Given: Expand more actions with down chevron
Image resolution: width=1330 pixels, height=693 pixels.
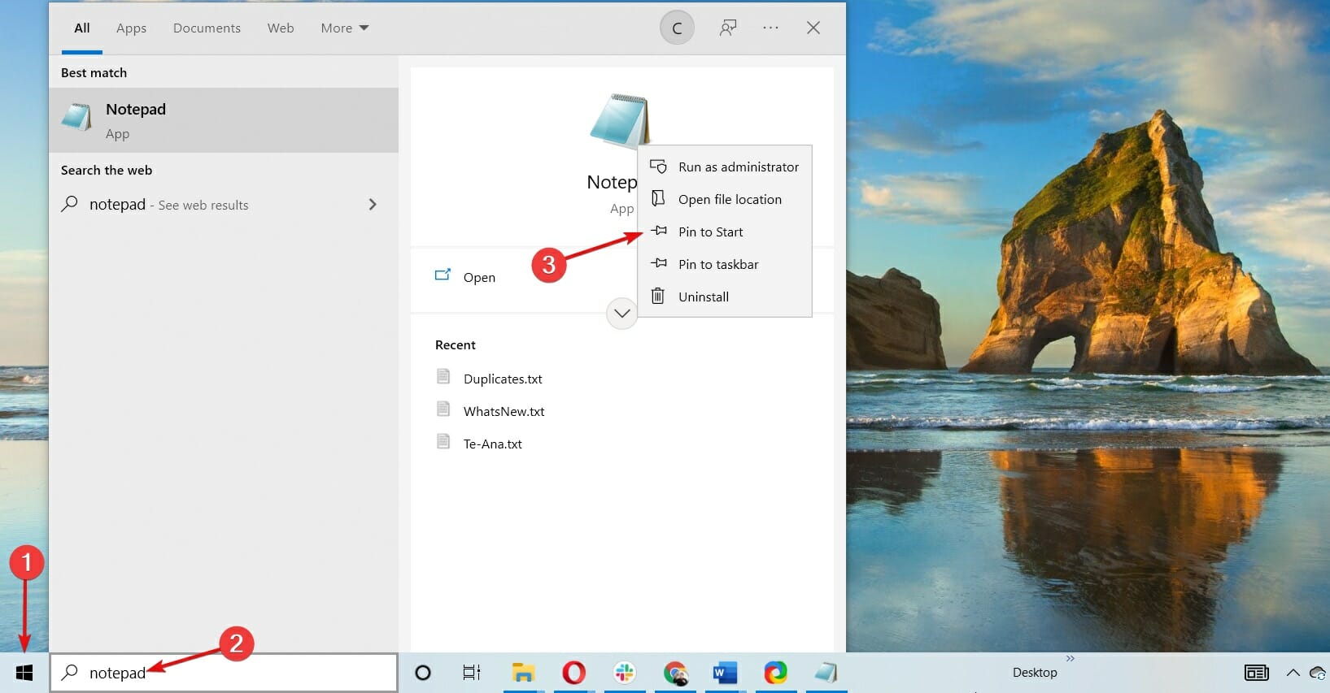Looking at the screenshot, I should point(621,314).
